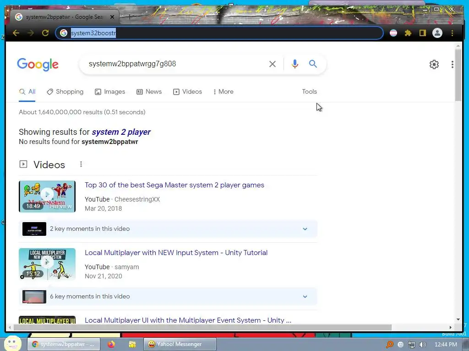Click the network tray icon
The height and width of the screenshot is (351, 469).
pos(412,345)
